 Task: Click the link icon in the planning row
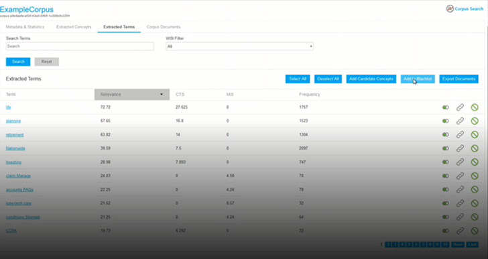click(460, 121)
